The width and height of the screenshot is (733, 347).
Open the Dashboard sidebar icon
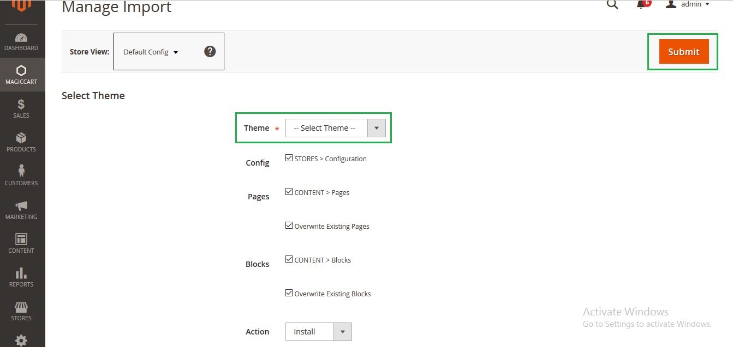(x=21, y=42)
